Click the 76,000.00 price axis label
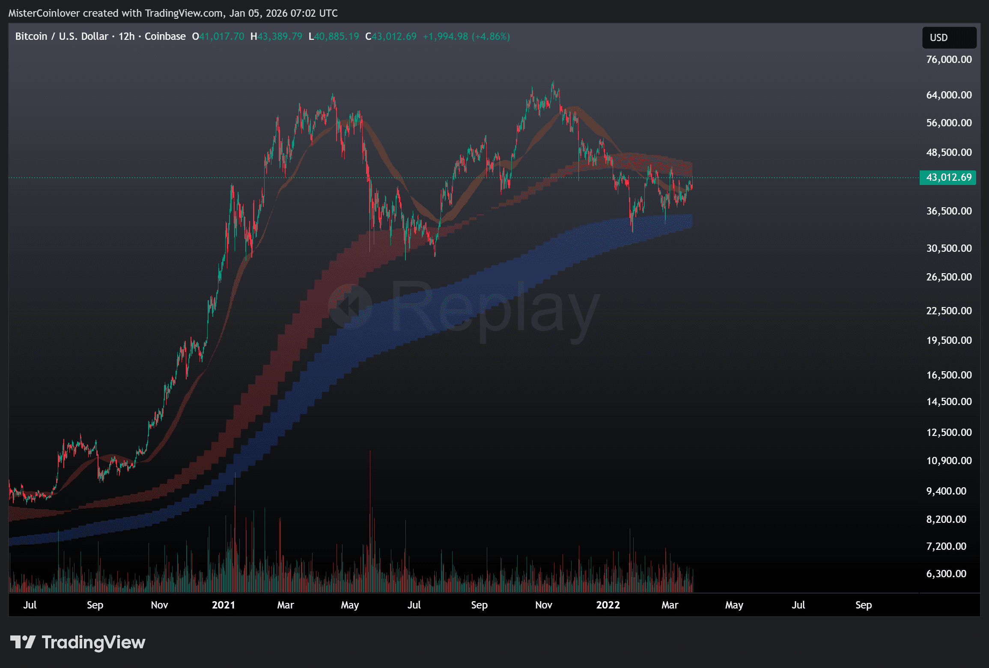Screen dimensions: 989x668 coord(949,60)
